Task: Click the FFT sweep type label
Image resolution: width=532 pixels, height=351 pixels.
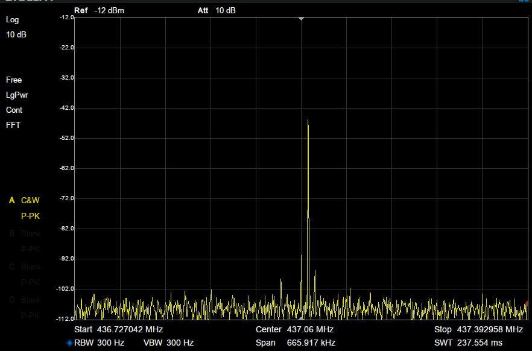Action: pos(13,125)
